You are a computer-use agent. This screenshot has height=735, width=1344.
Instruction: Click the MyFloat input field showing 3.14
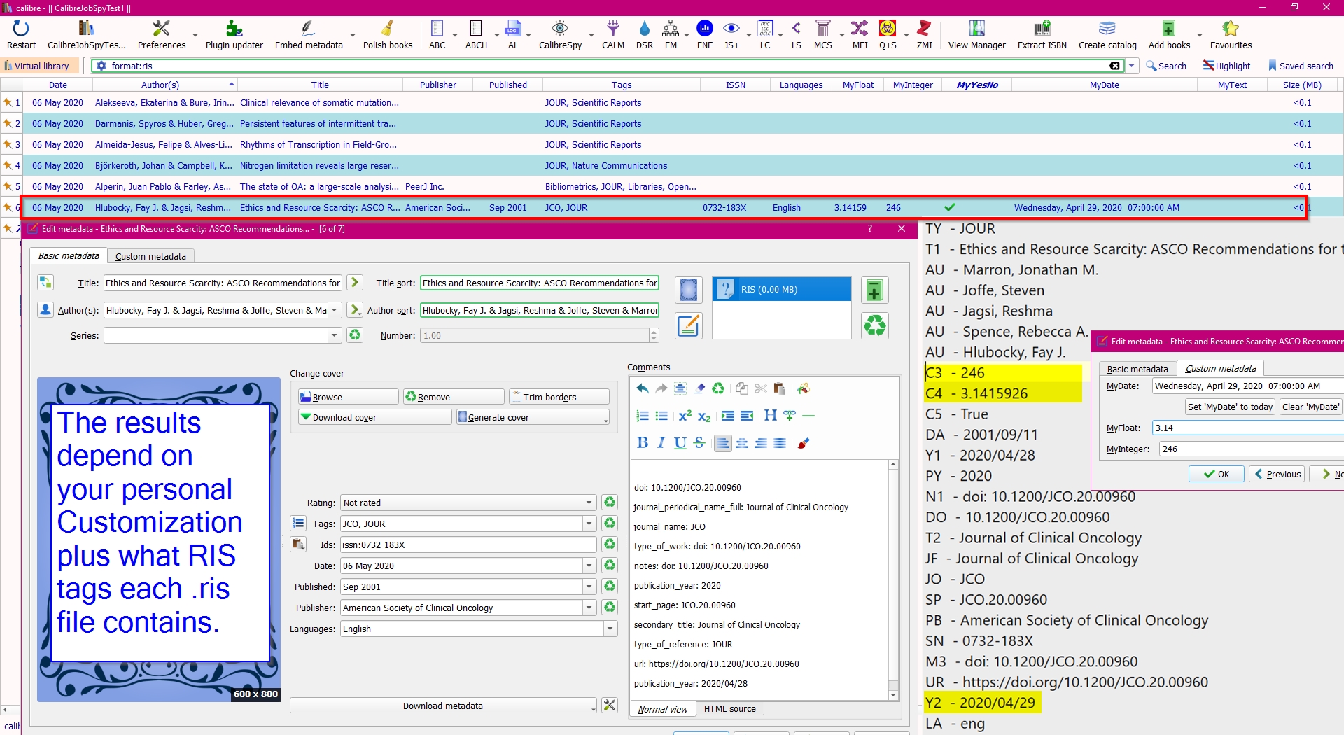click(x=1249, y=428)
